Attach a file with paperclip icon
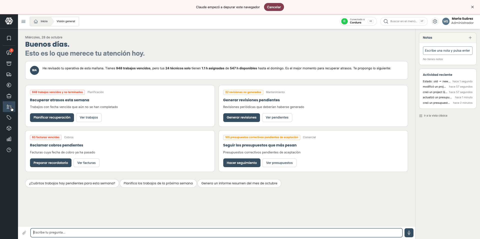 coord(24,233)
